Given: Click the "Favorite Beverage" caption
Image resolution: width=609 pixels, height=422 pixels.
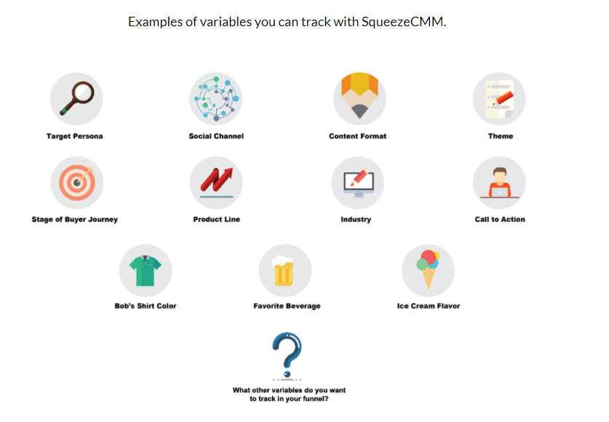Looking at the screenshot, I should [x=287, y=306].
